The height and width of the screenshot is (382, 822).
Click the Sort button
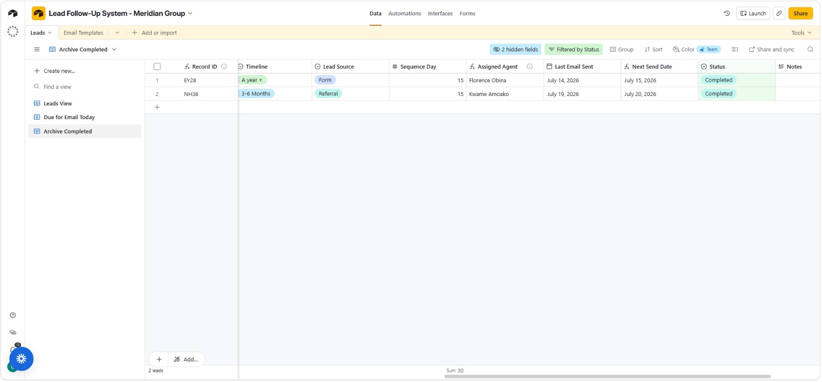tap(653, 49)
